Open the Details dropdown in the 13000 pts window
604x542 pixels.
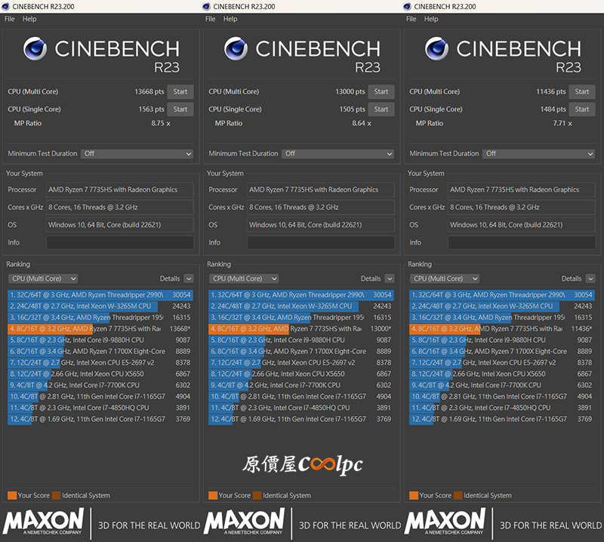tap(390, 279)
